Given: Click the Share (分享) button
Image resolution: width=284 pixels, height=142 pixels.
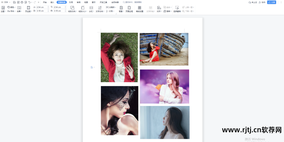Looking at the screenshot, I should click(x=272, y=2).
